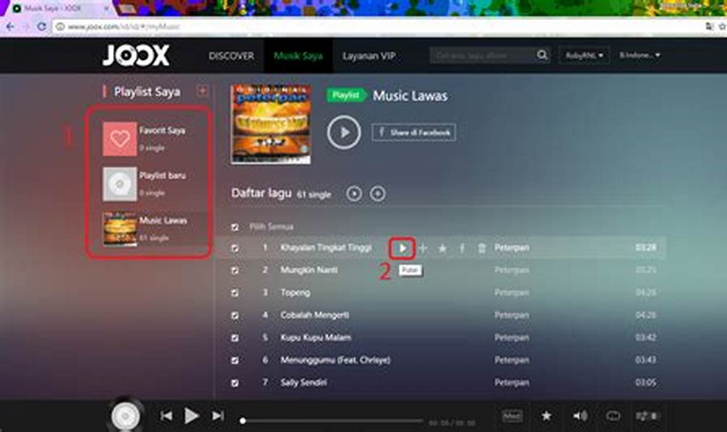The image size is (727, 432).
Task: Click the quality badge in the player bar
Action: (512, 416)
